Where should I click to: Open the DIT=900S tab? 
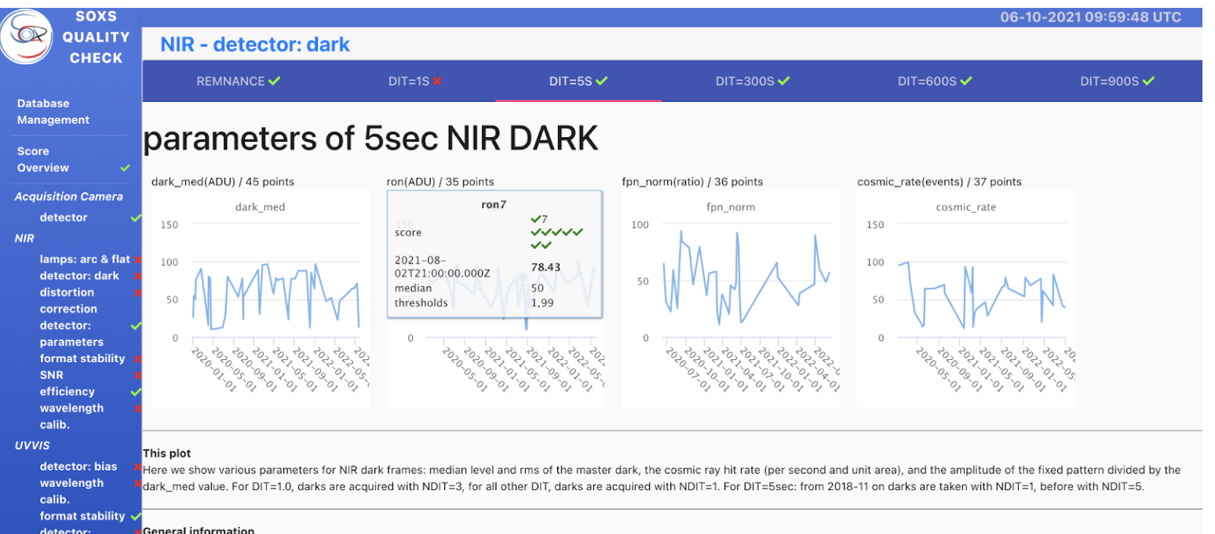[1117, 81]
